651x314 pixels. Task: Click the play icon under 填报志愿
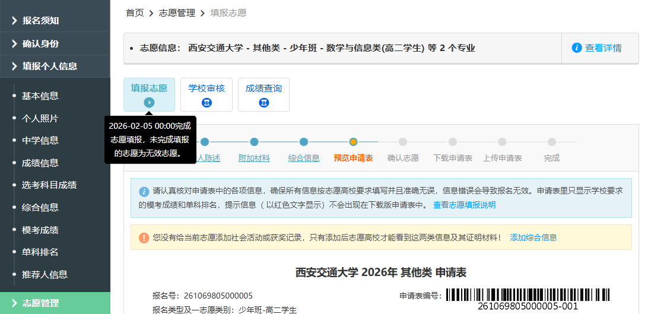[149, 103]
